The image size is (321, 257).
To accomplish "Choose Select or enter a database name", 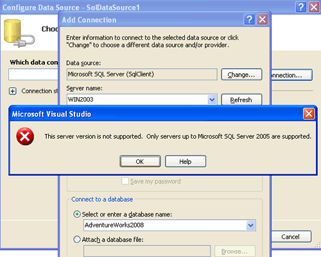I will (x=77, y=214).
